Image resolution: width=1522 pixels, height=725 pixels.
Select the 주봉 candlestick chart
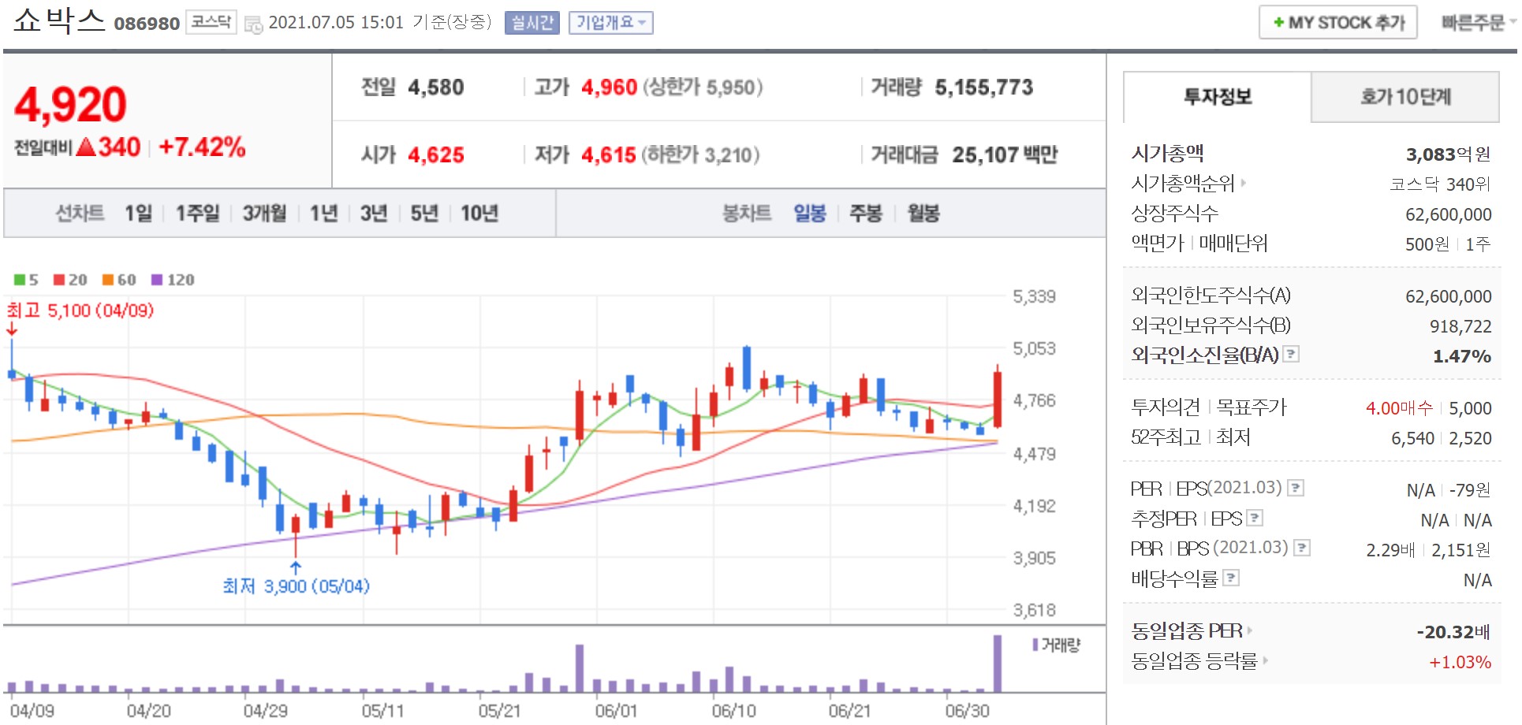[866, 213]
